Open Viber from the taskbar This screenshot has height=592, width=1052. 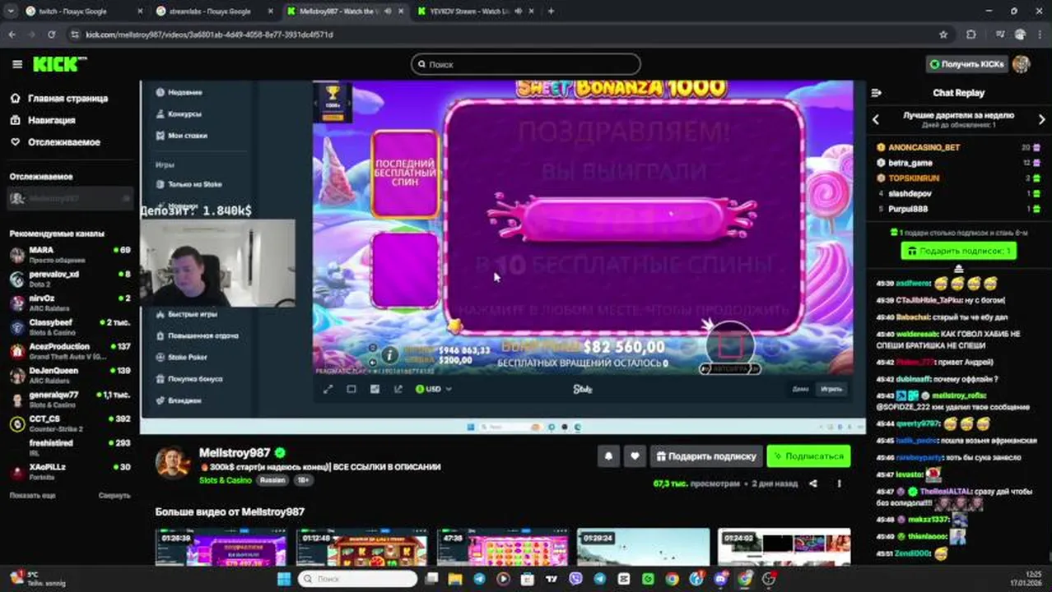point(575,579)
